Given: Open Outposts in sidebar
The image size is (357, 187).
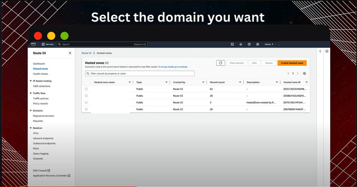Looking at the screenshot, I should pyautogui.click(x=38, y=158).
